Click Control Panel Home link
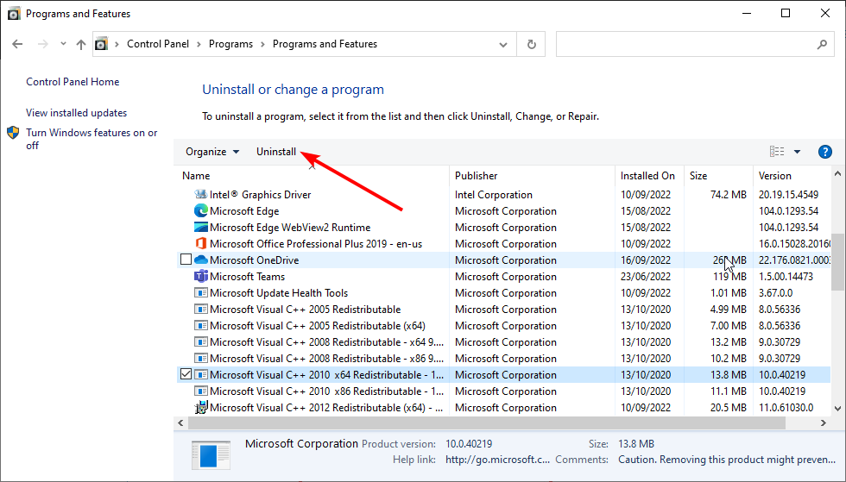The height and width of the screenshot is (482, 846). point(73,82)
